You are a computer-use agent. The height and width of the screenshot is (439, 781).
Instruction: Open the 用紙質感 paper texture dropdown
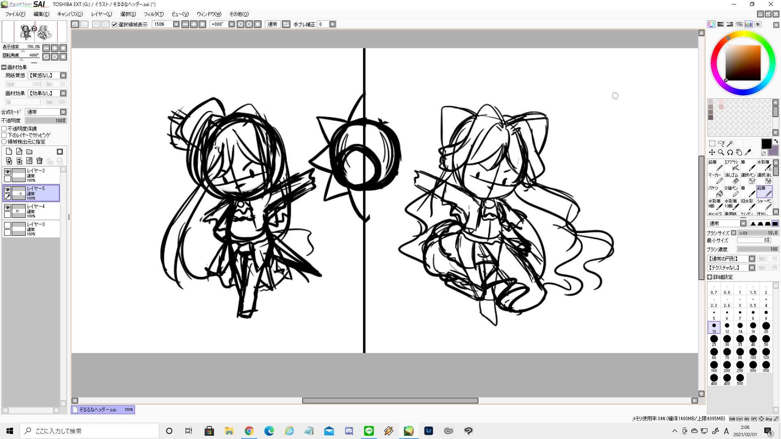[x=63, y=76]
